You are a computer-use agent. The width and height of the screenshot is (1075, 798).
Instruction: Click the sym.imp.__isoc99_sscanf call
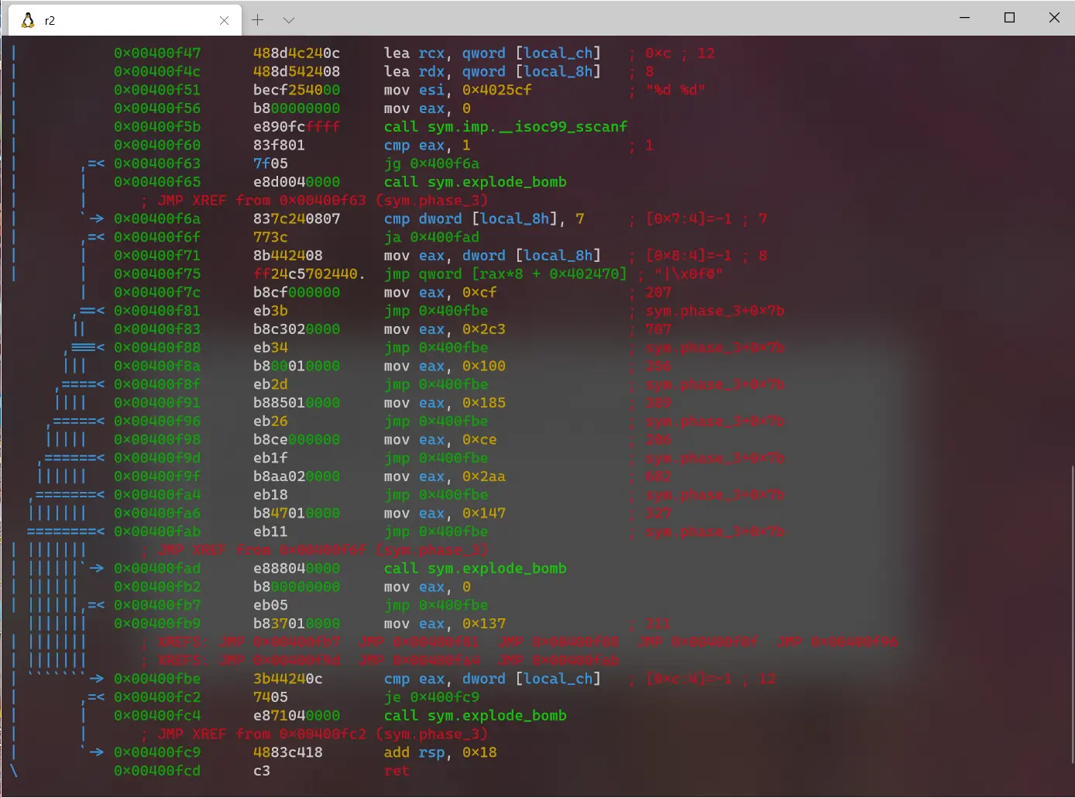[506, 127]
